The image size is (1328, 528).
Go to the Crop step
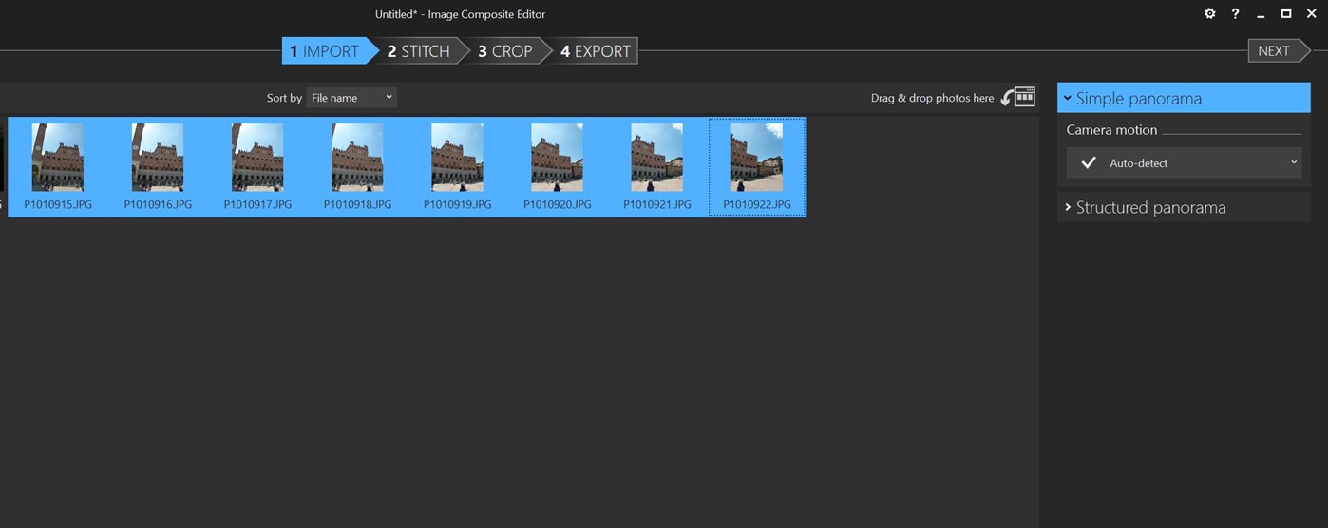click(504, 51)
